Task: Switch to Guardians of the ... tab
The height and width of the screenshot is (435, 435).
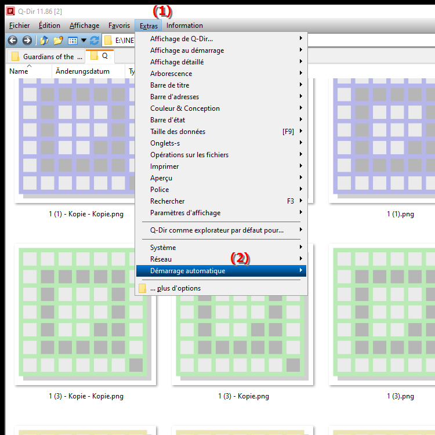Action: click(x=48, y=56)
